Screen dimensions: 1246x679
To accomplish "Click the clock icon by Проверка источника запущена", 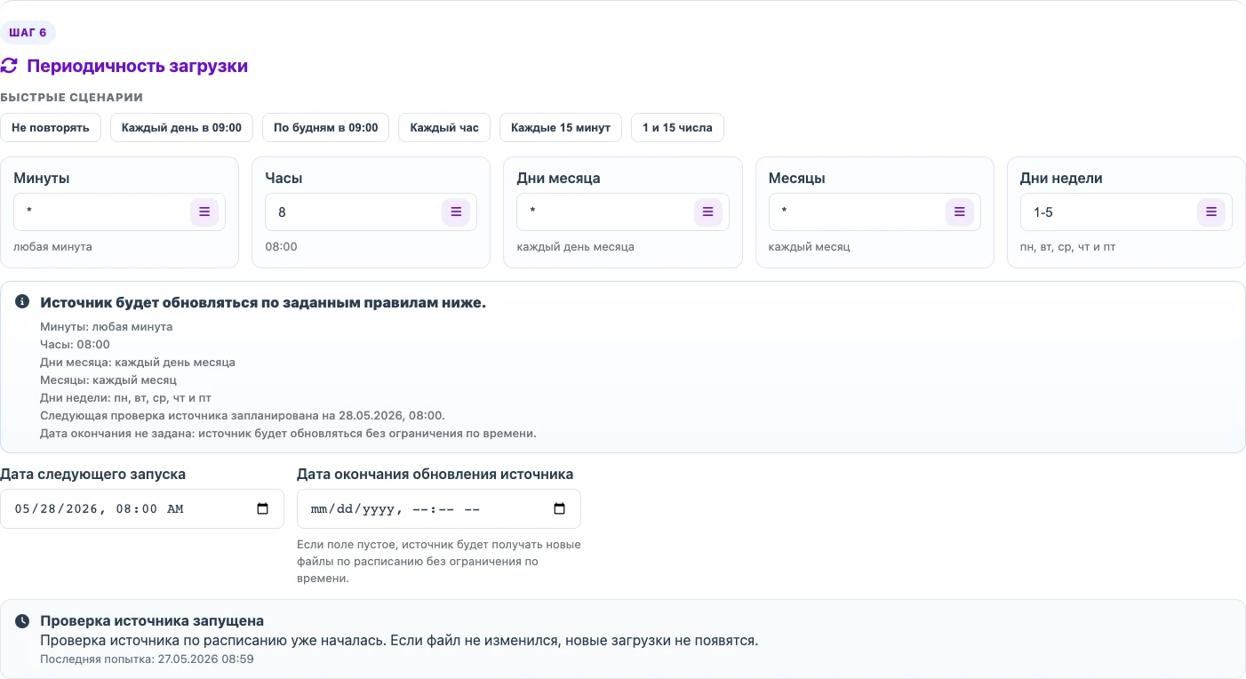I will point(22,621).
